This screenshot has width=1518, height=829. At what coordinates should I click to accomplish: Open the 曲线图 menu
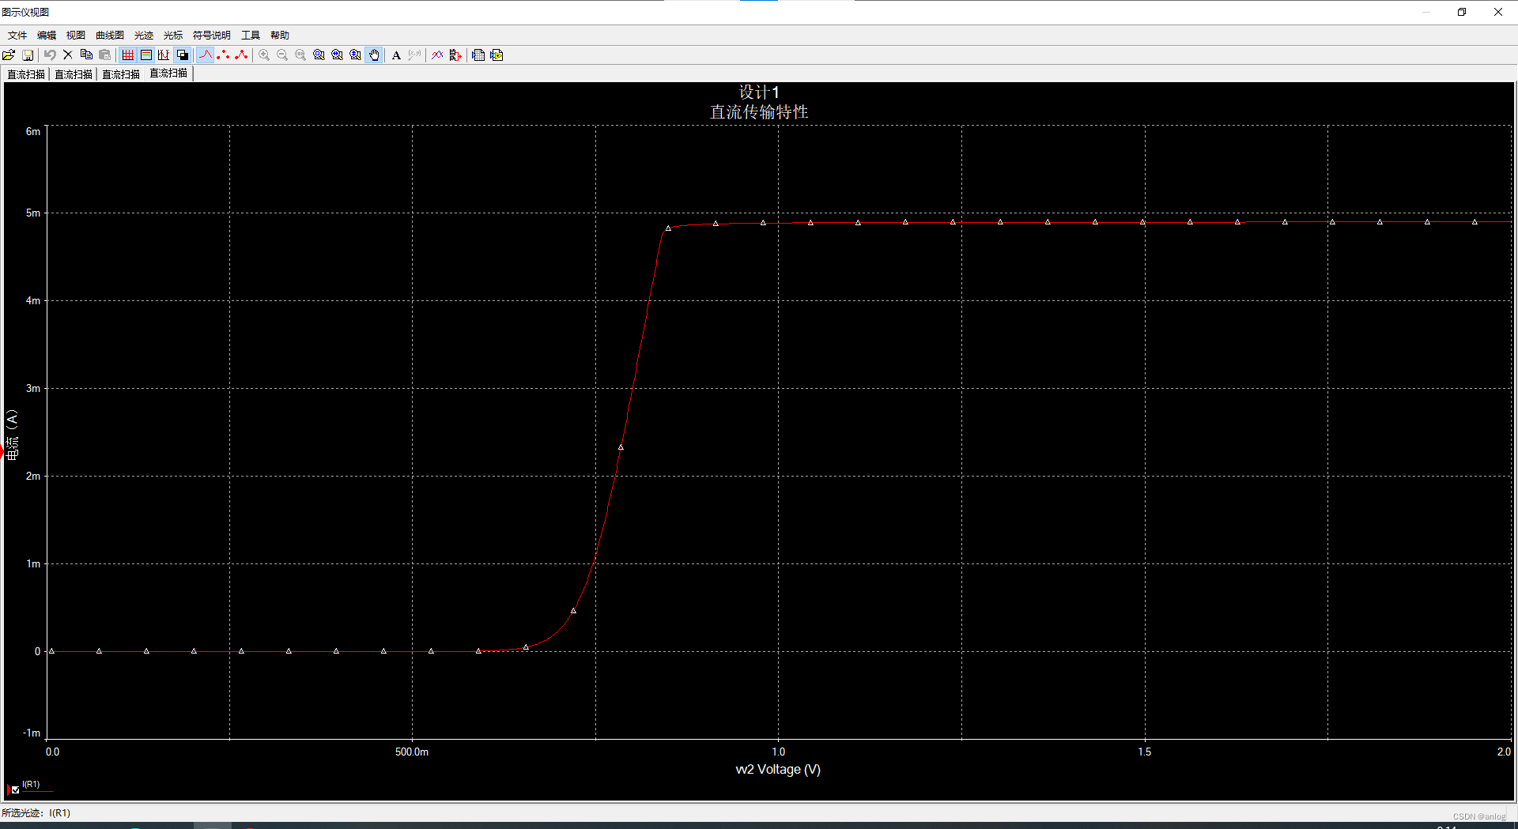click(x=110, y=36)
